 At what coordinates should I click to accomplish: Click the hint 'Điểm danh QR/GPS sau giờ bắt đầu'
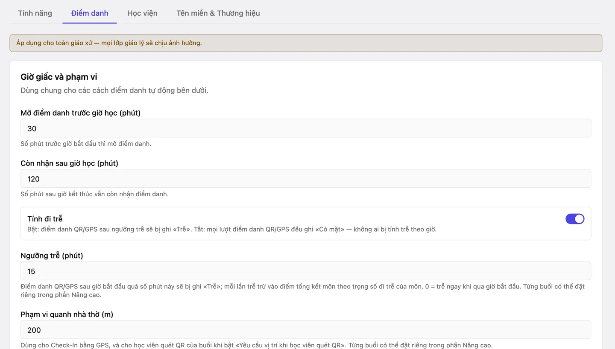point(302,291)
